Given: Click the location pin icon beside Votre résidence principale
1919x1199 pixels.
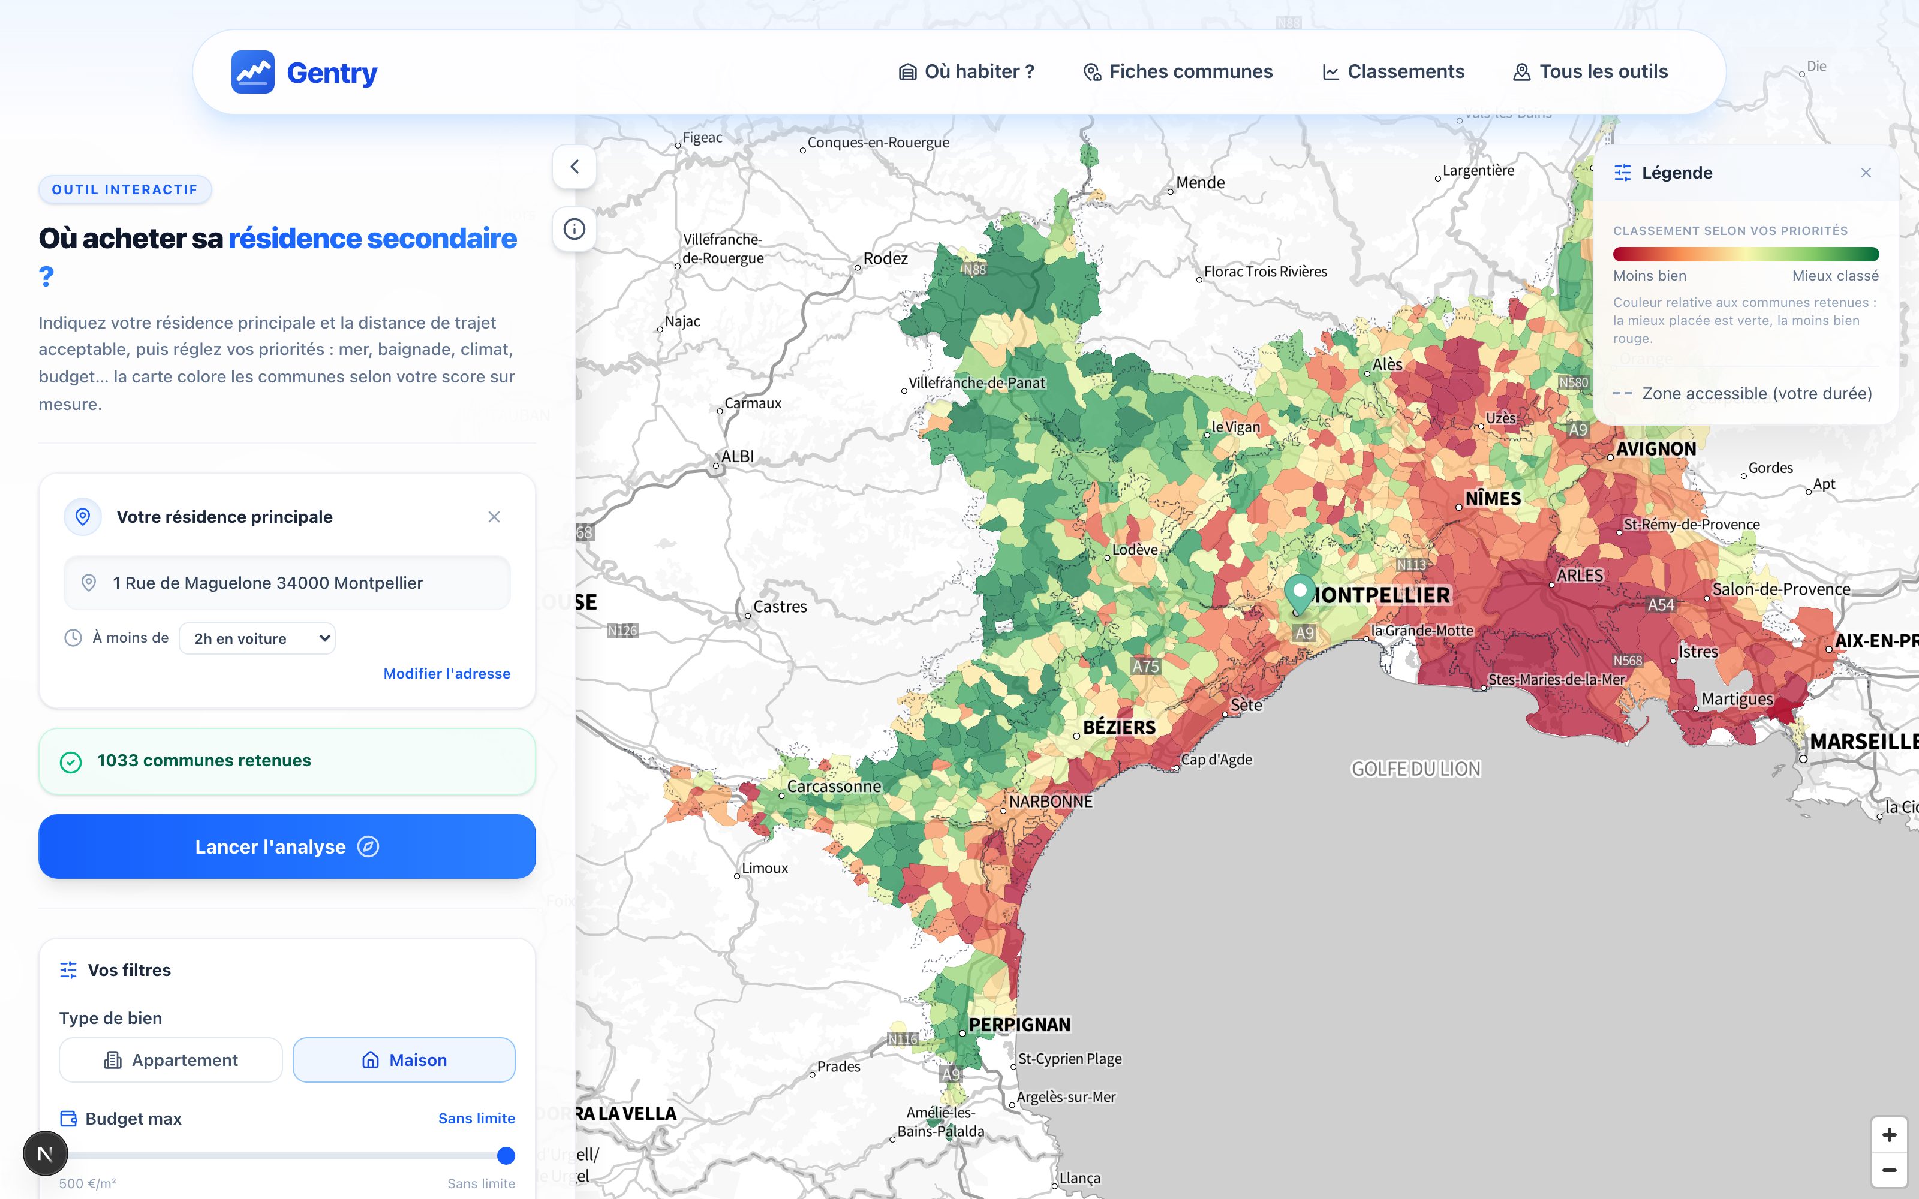Looking at the screenshot, I should tap(83, 517).
